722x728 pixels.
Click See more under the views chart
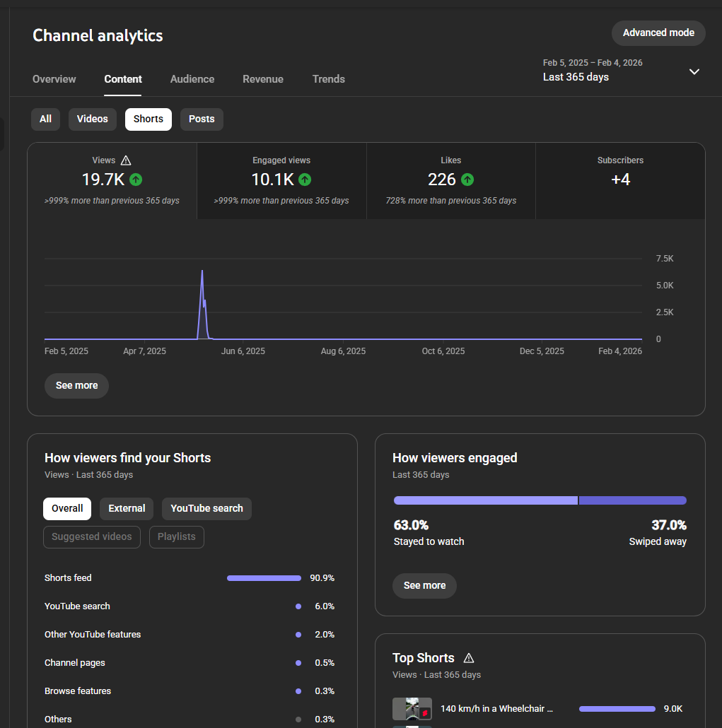tap(76, 386)
